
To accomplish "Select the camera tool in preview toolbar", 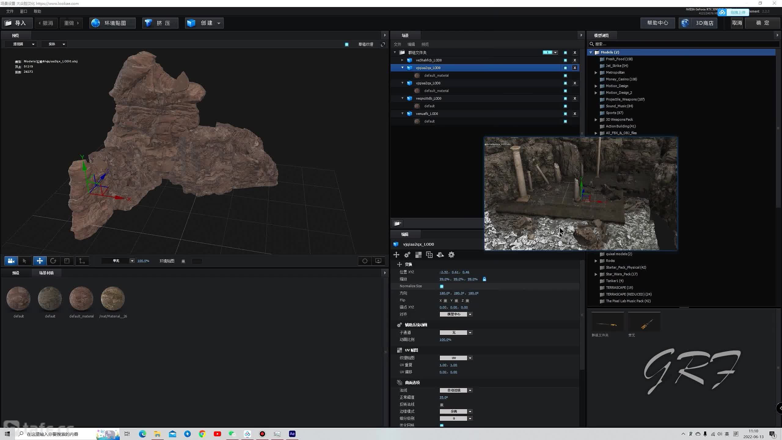I will (x=11, y=261).
